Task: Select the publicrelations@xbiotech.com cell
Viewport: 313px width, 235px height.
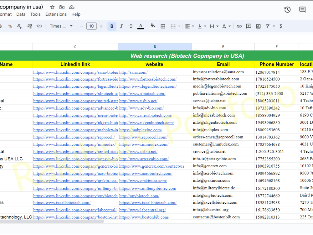Action: point(223,93)
